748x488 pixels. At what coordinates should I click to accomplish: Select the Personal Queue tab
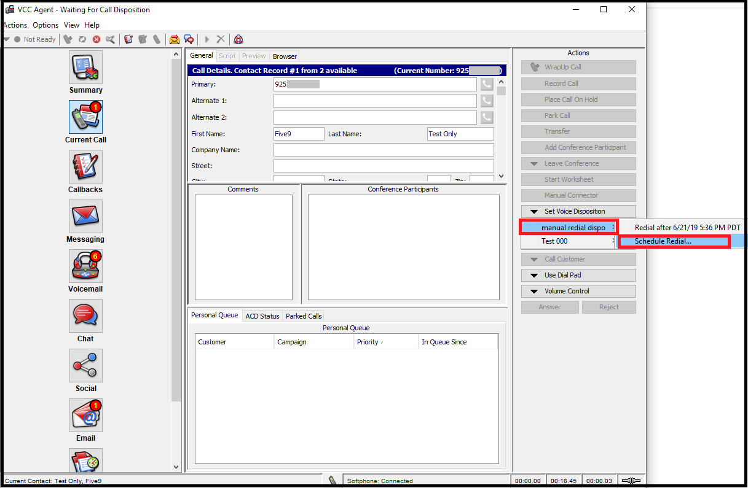(215, 316)
